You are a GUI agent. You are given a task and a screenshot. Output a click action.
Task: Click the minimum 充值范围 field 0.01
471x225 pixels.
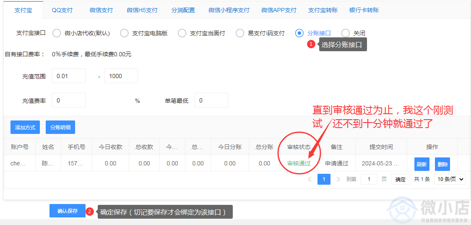click(69, 76)
